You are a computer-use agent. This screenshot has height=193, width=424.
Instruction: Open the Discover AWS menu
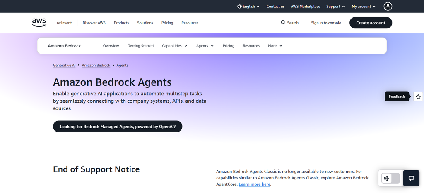coord(94,23)
